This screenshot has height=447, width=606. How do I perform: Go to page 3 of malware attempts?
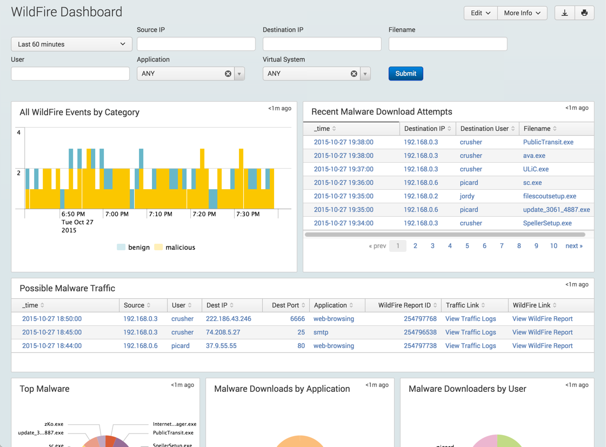point(432,246)
